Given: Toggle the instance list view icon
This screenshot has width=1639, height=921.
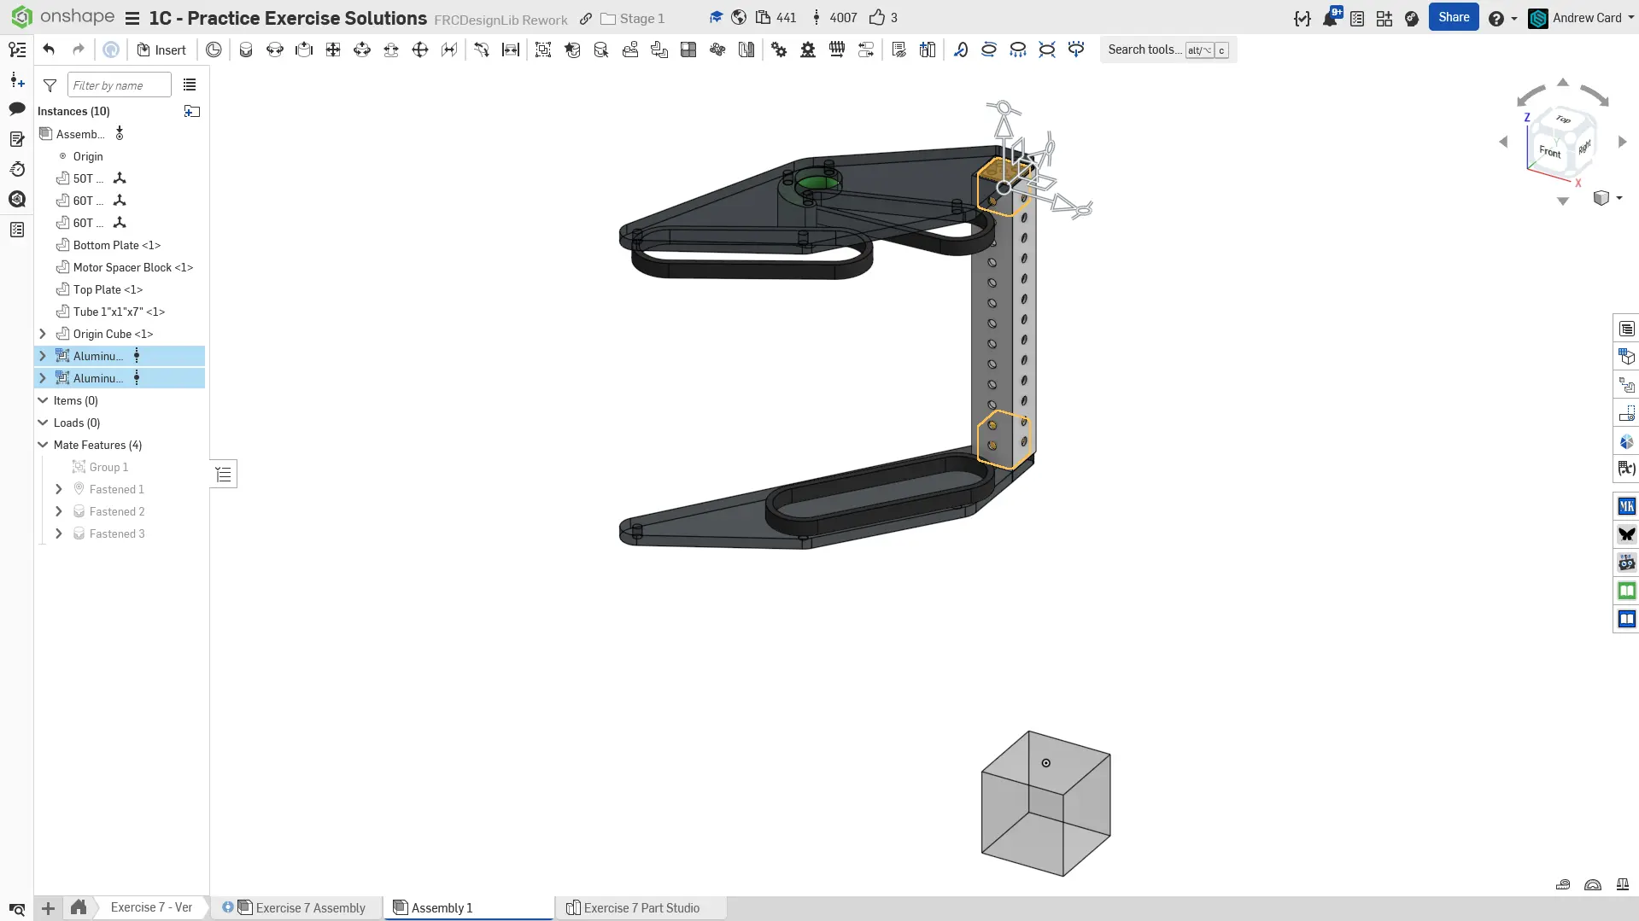Looking at the screenshot, I should [190, 85].
